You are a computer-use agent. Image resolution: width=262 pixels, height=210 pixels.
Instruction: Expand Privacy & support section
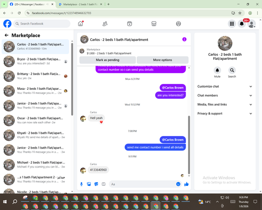point(225,113)
